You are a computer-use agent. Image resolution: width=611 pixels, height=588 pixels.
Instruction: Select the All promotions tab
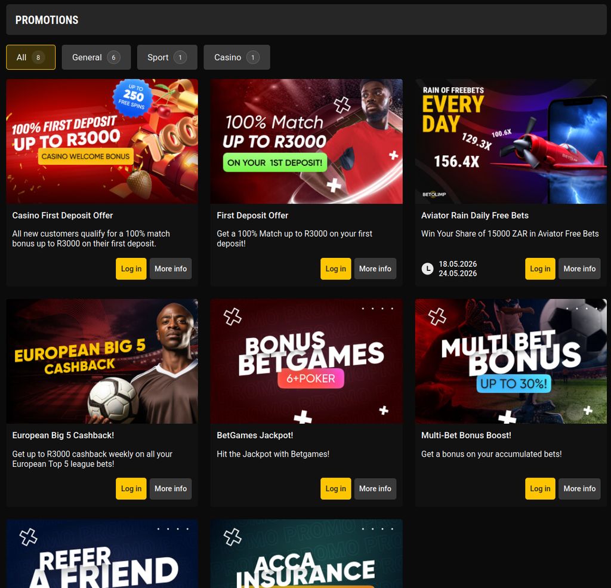31,57
